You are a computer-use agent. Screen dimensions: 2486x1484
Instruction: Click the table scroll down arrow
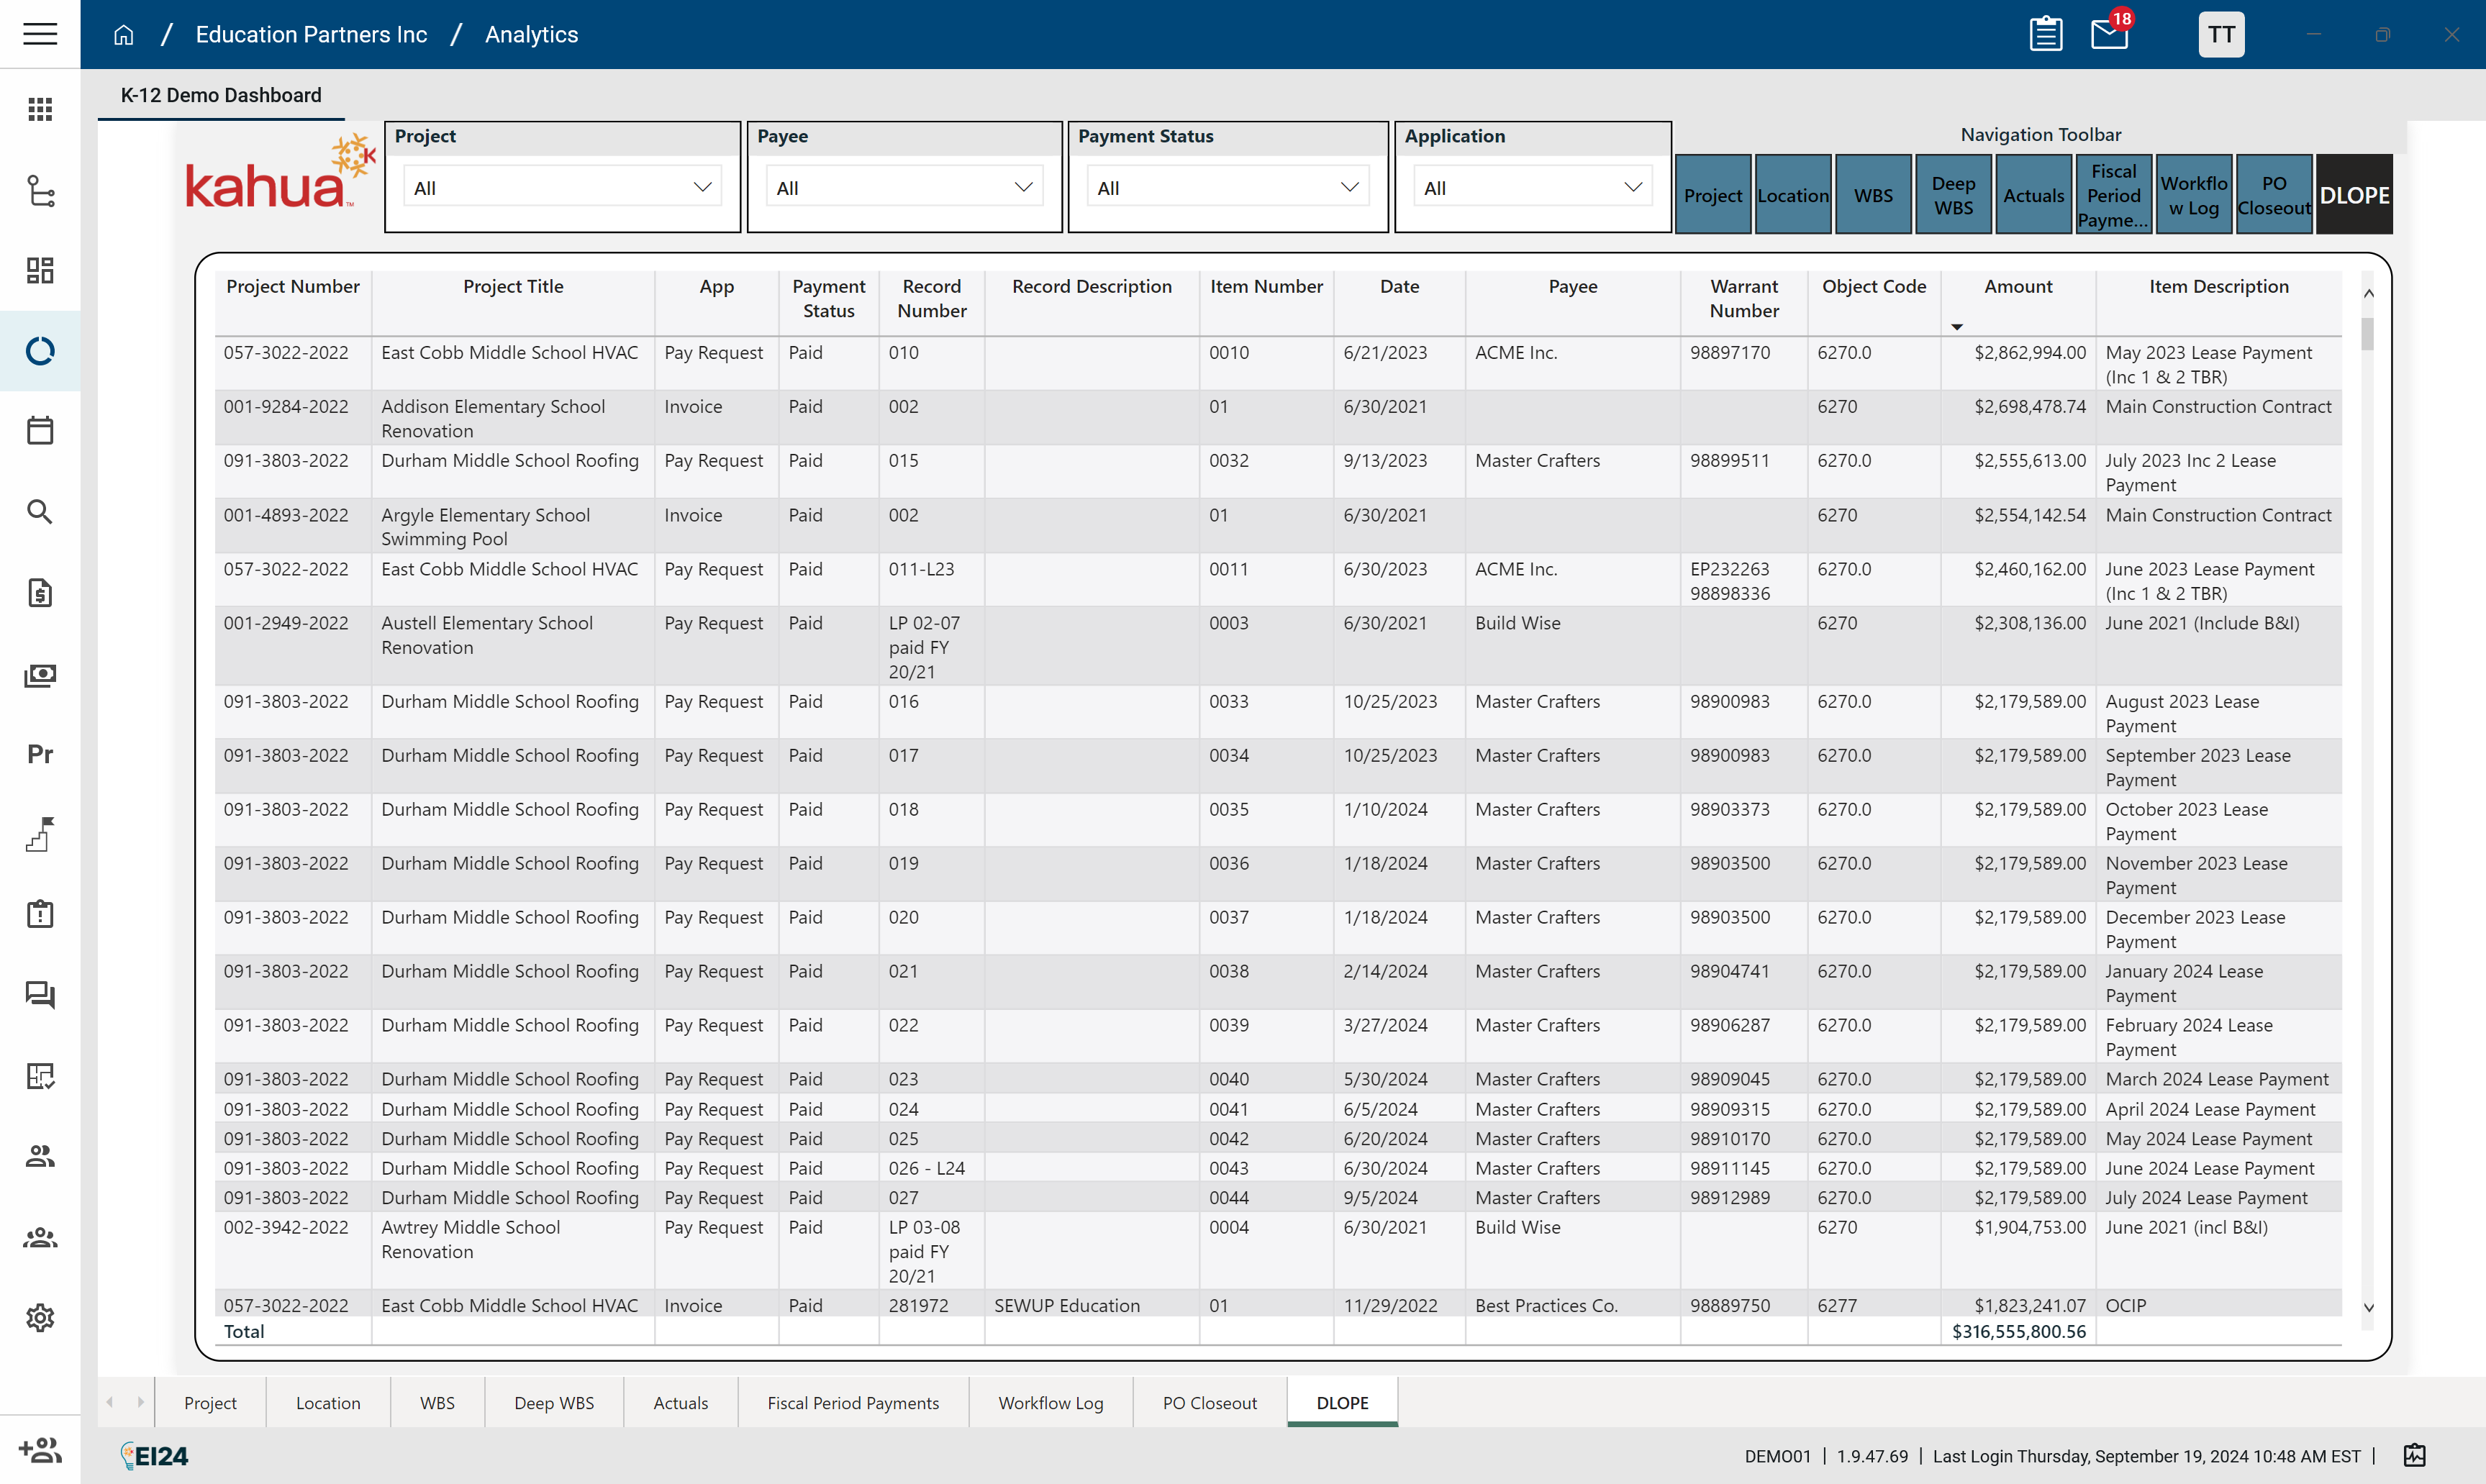click(2368, 1308)
